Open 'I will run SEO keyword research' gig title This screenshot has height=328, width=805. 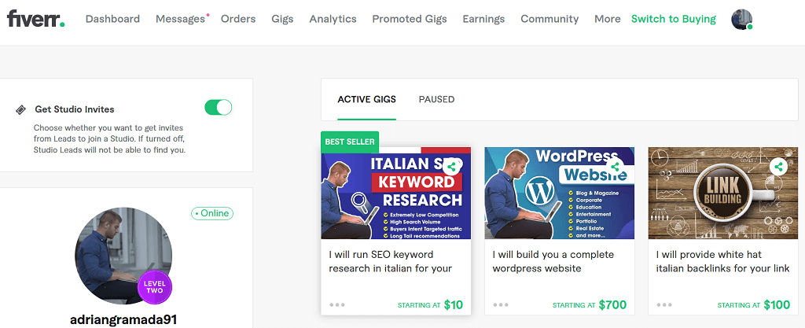[390, 261]
